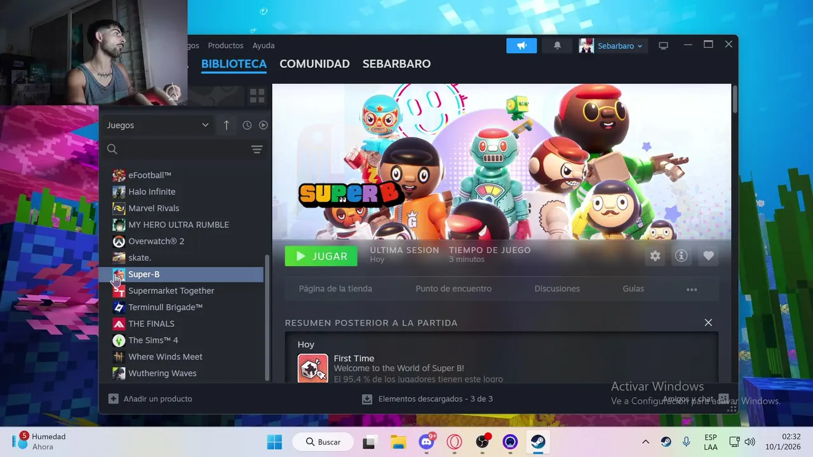Viewport: 813px width, 457px height.
Task: Open the Ayuda menu
Action: pyautogui.click(x=264, y=46)
